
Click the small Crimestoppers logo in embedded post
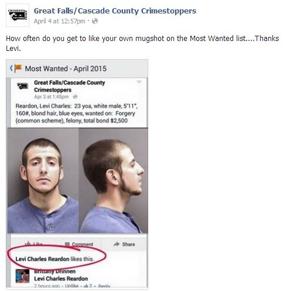22,86
